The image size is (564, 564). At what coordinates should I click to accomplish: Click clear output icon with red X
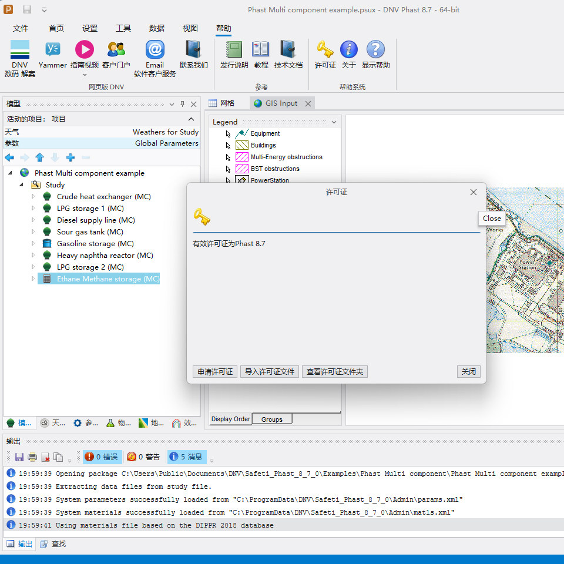[45, 457]
